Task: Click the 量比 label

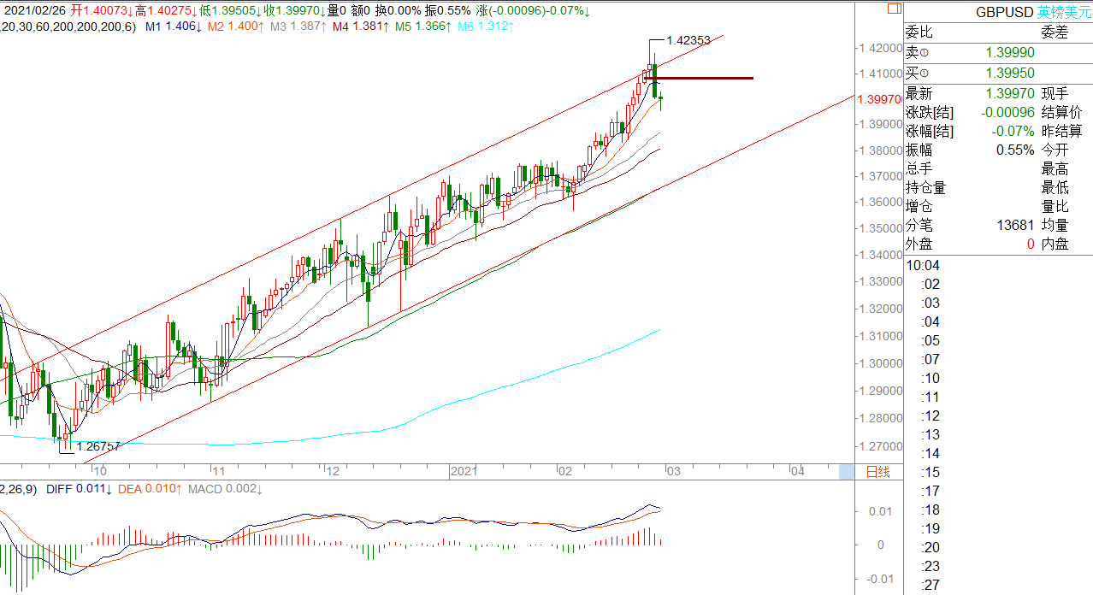Action: (x=1055, y=206)
